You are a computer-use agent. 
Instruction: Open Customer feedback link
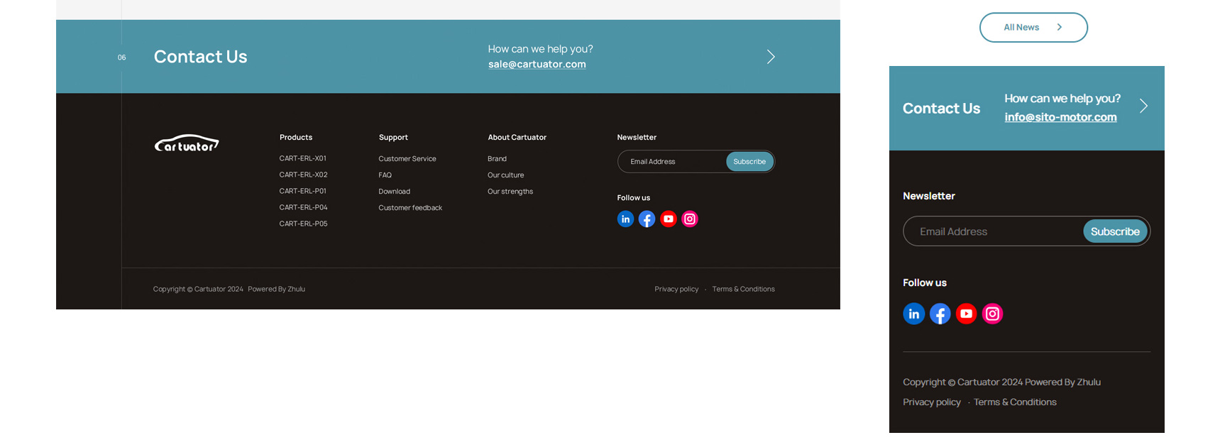point(410,208)
